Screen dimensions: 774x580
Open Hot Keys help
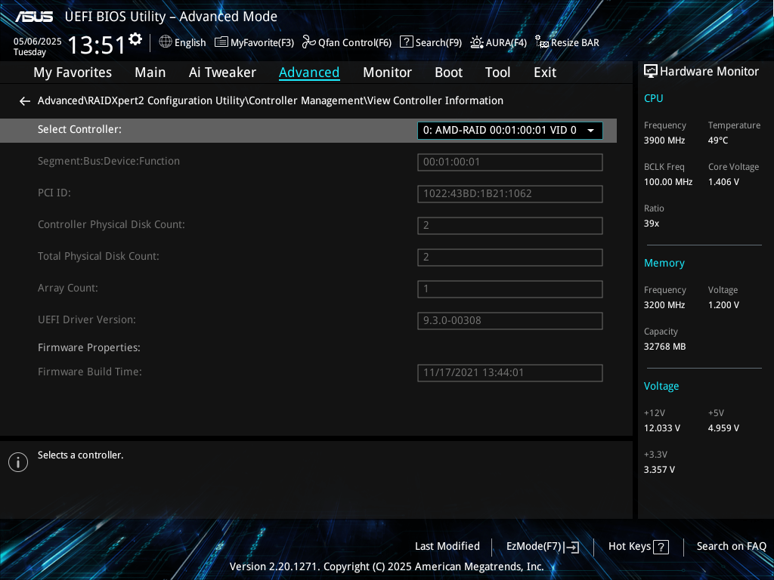[639, 547]
